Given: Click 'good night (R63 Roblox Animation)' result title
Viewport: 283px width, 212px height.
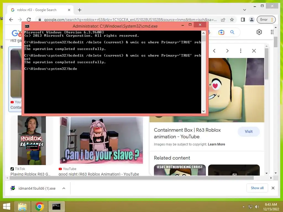Looking at the screenshot, I should pos(99,174).
